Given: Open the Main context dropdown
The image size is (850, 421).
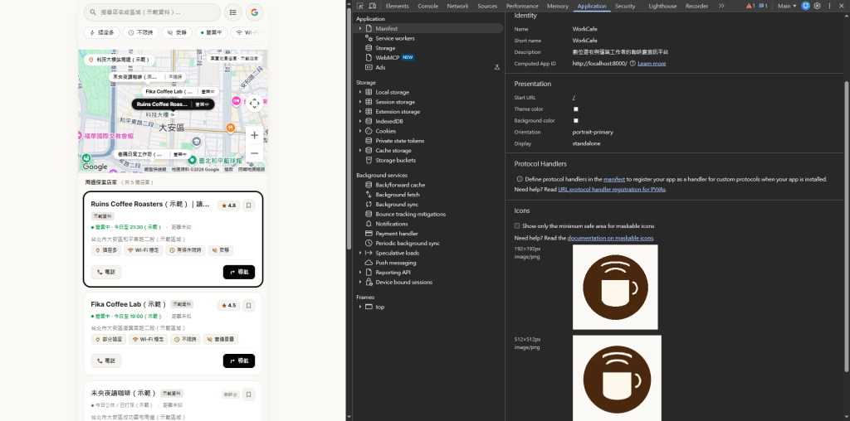Looking at the screenshot, I should 787,6.
